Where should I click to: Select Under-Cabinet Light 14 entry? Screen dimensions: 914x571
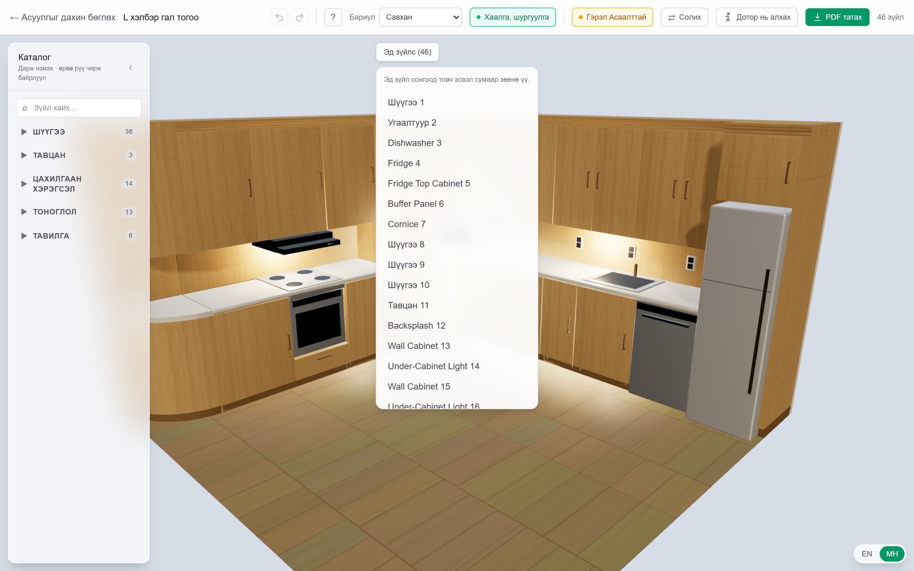457,366
